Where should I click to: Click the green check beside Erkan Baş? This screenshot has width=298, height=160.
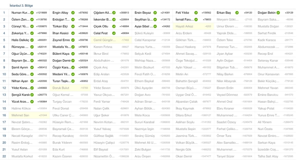(237, 13)
